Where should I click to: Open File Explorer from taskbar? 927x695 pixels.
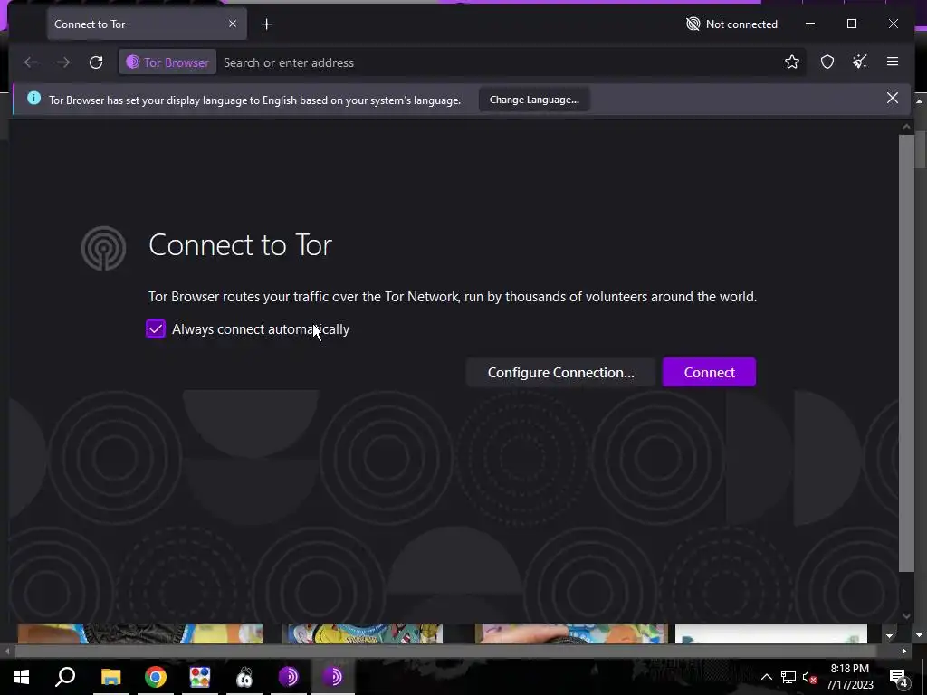coord(110,677)
